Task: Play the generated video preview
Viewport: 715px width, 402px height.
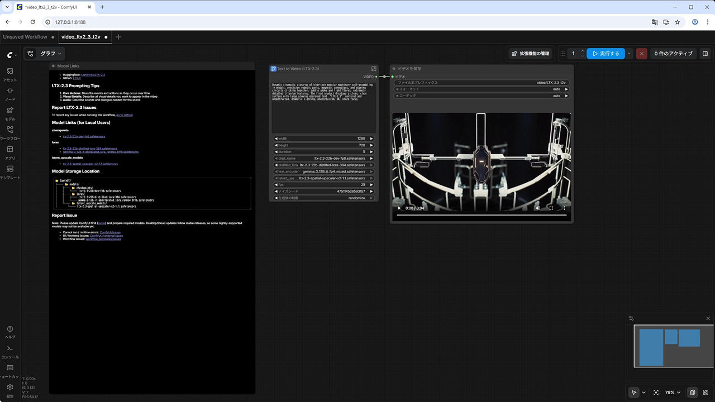Action: [x=399, y=208]
